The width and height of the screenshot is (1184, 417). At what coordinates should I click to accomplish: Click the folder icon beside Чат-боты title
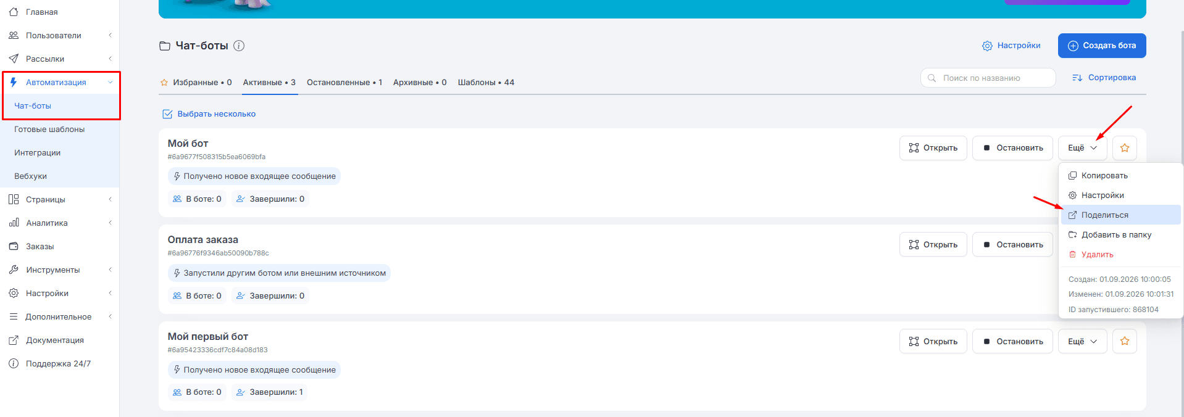click(x=165, y=46)
